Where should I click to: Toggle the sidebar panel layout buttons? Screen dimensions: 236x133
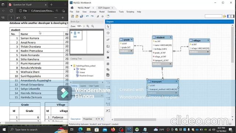point(231,16)
